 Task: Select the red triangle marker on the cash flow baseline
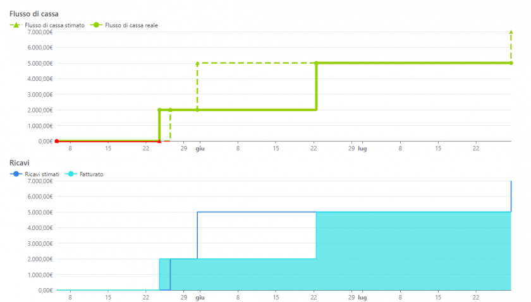[159, 141]
